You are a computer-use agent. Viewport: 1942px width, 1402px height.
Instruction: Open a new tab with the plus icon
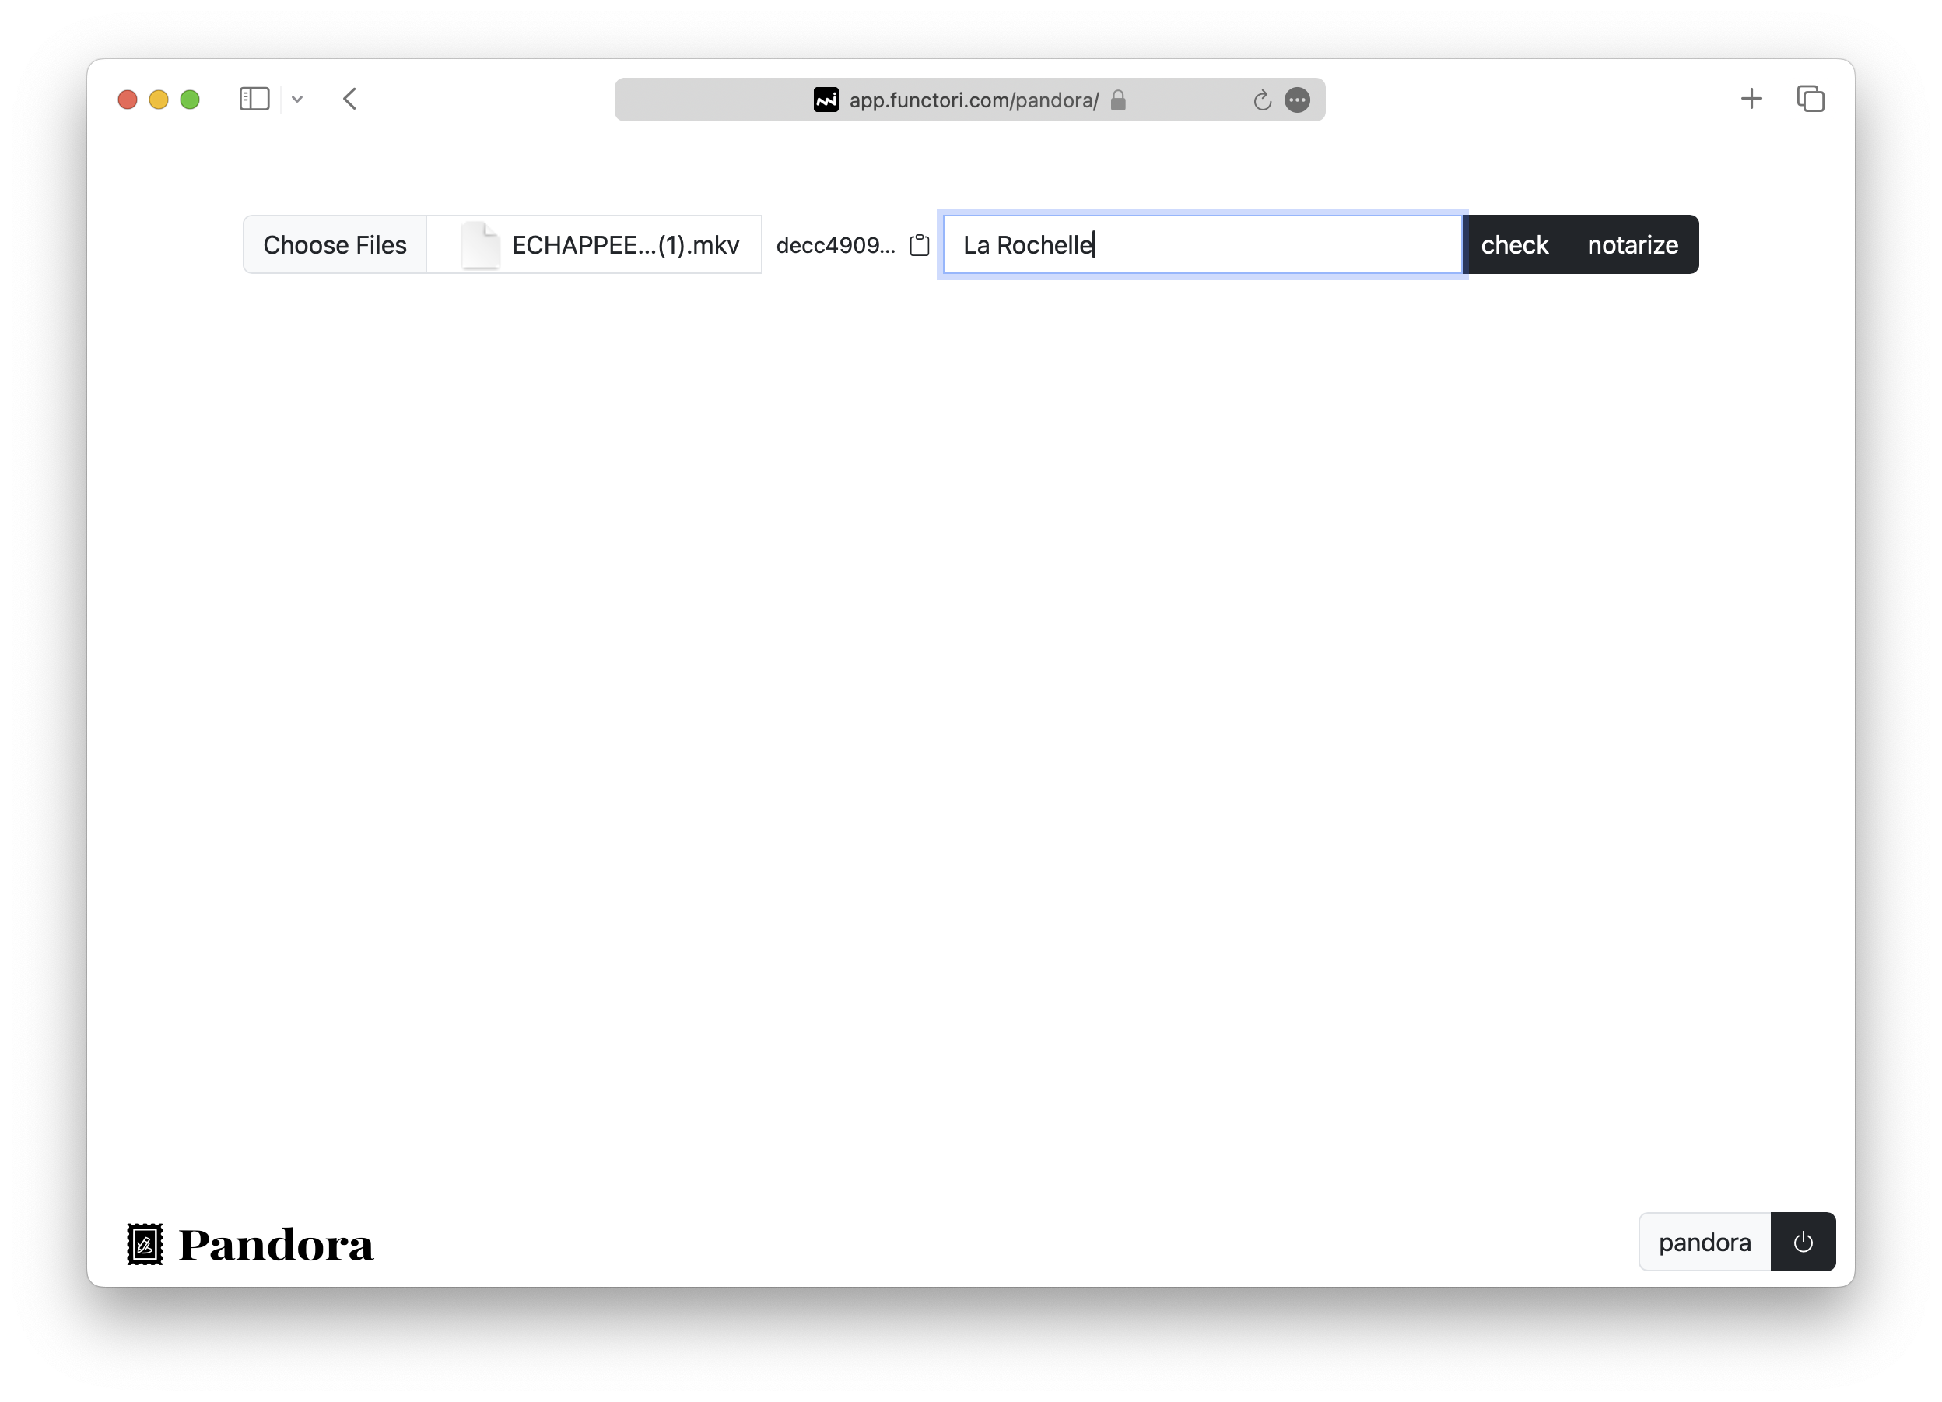coord(1751,99)
